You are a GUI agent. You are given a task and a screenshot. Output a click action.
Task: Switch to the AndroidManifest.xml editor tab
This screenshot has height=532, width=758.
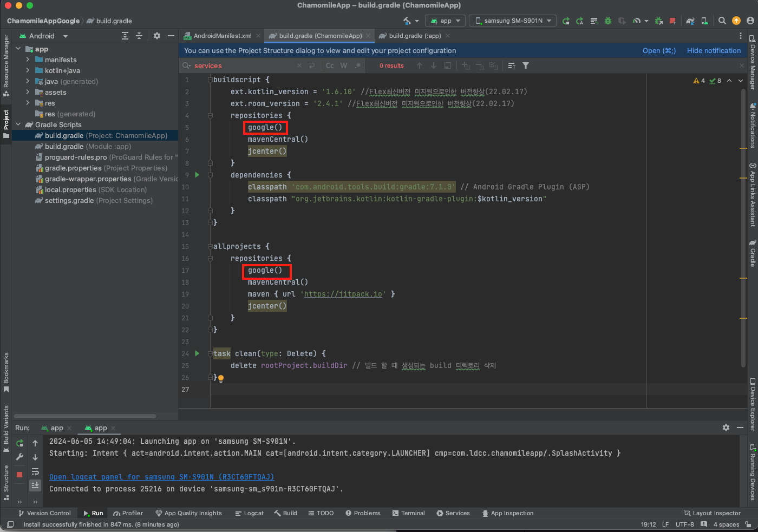(222, 36)
